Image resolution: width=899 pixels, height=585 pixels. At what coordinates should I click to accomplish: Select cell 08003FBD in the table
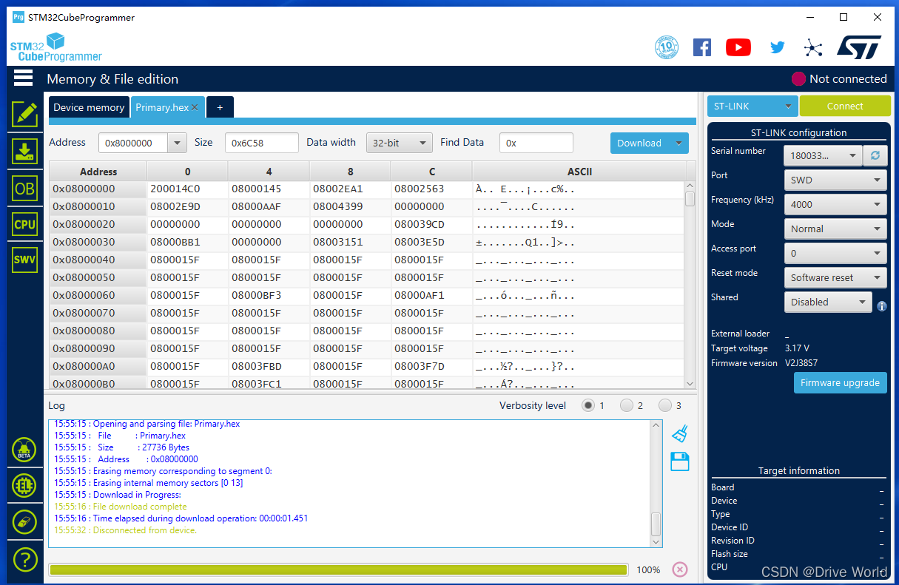[269, 366]
